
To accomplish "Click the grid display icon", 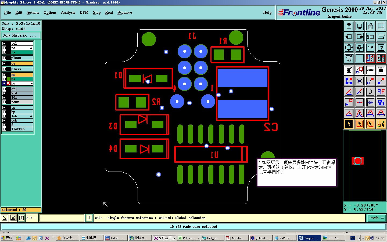I will [x=360, y=58].
